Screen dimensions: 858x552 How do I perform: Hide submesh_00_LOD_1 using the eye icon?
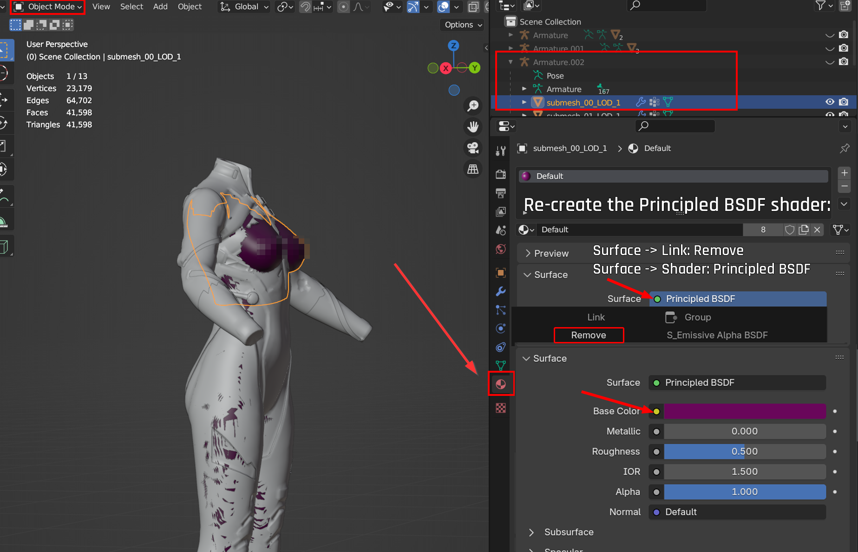(x=830, y=102)
